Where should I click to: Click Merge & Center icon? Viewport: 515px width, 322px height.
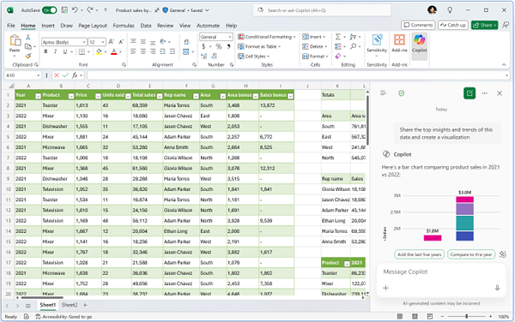click(x=186, y=51)
